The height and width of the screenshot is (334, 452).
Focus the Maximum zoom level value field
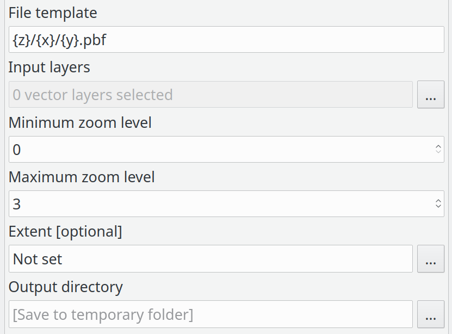pos(218,204)
